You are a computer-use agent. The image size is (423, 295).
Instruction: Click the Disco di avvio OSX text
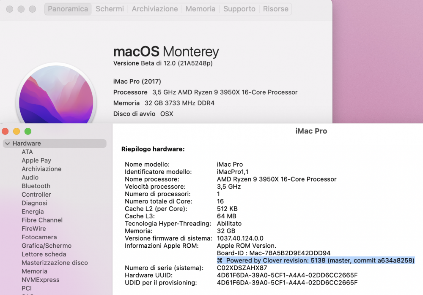pyautogui.click(x=143, y=114)
